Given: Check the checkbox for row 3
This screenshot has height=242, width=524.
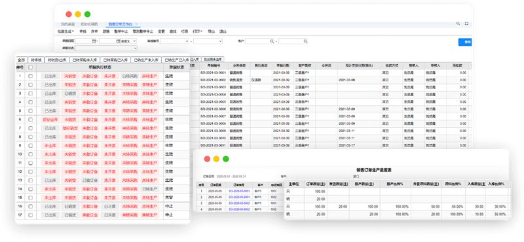Looking at the screenshot, I should click(x=30, y=94).
